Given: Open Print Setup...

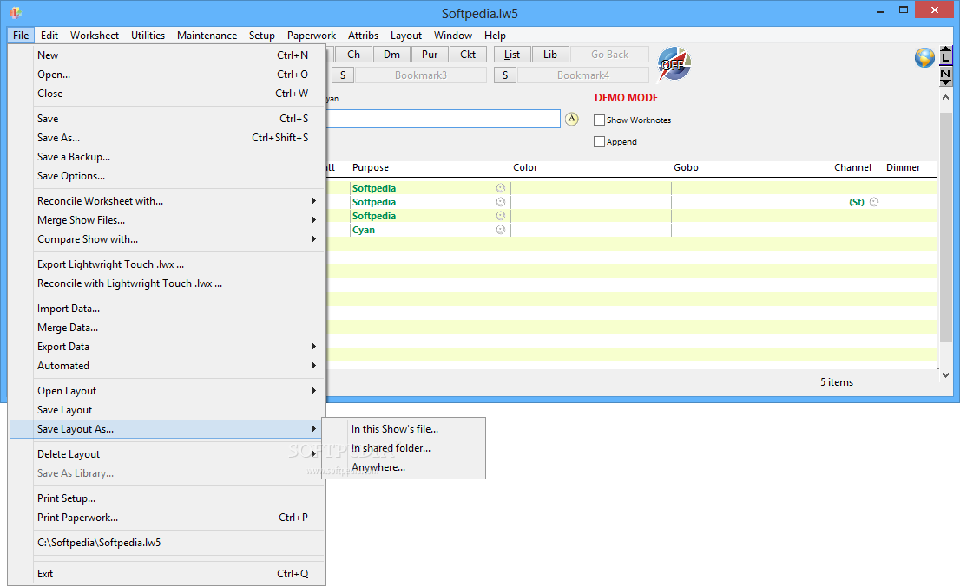Looking at the screenshot, I should (168, 498).
